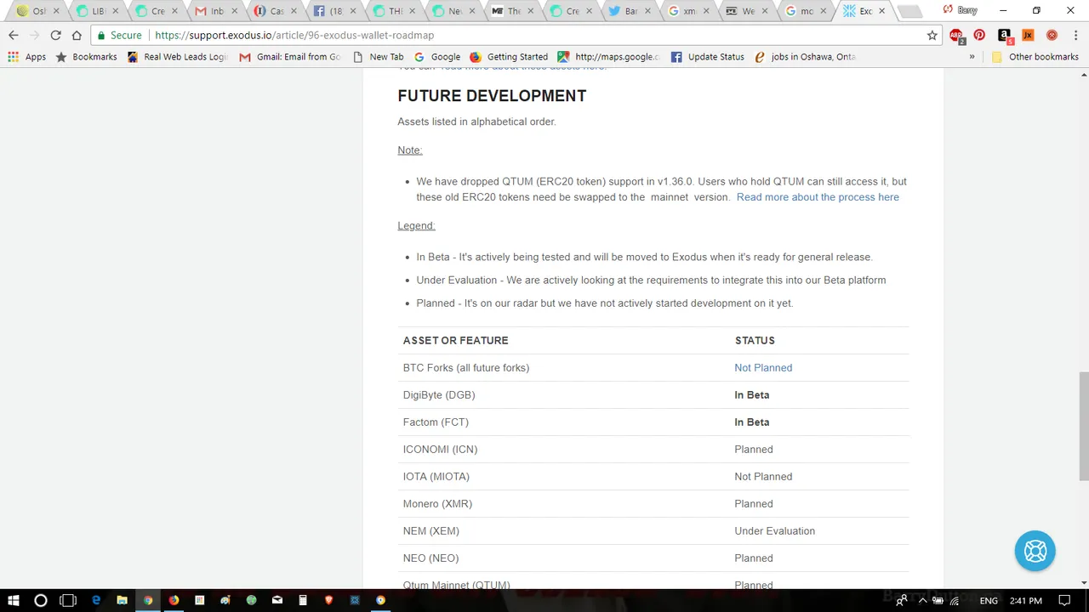Click the scrollbar down arrow
Viewport: 1089px width, 612px height.
tap(1083, 582)
